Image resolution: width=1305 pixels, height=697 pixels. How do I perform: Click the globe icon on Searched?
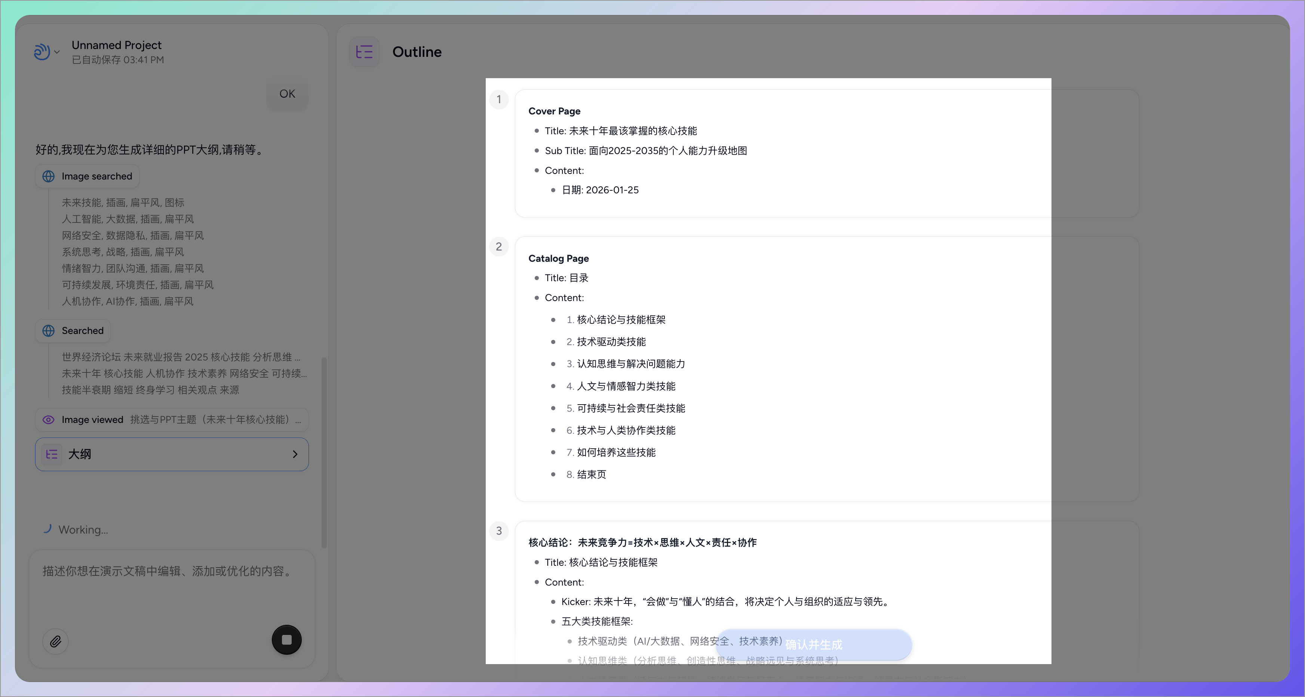point(49,331)
